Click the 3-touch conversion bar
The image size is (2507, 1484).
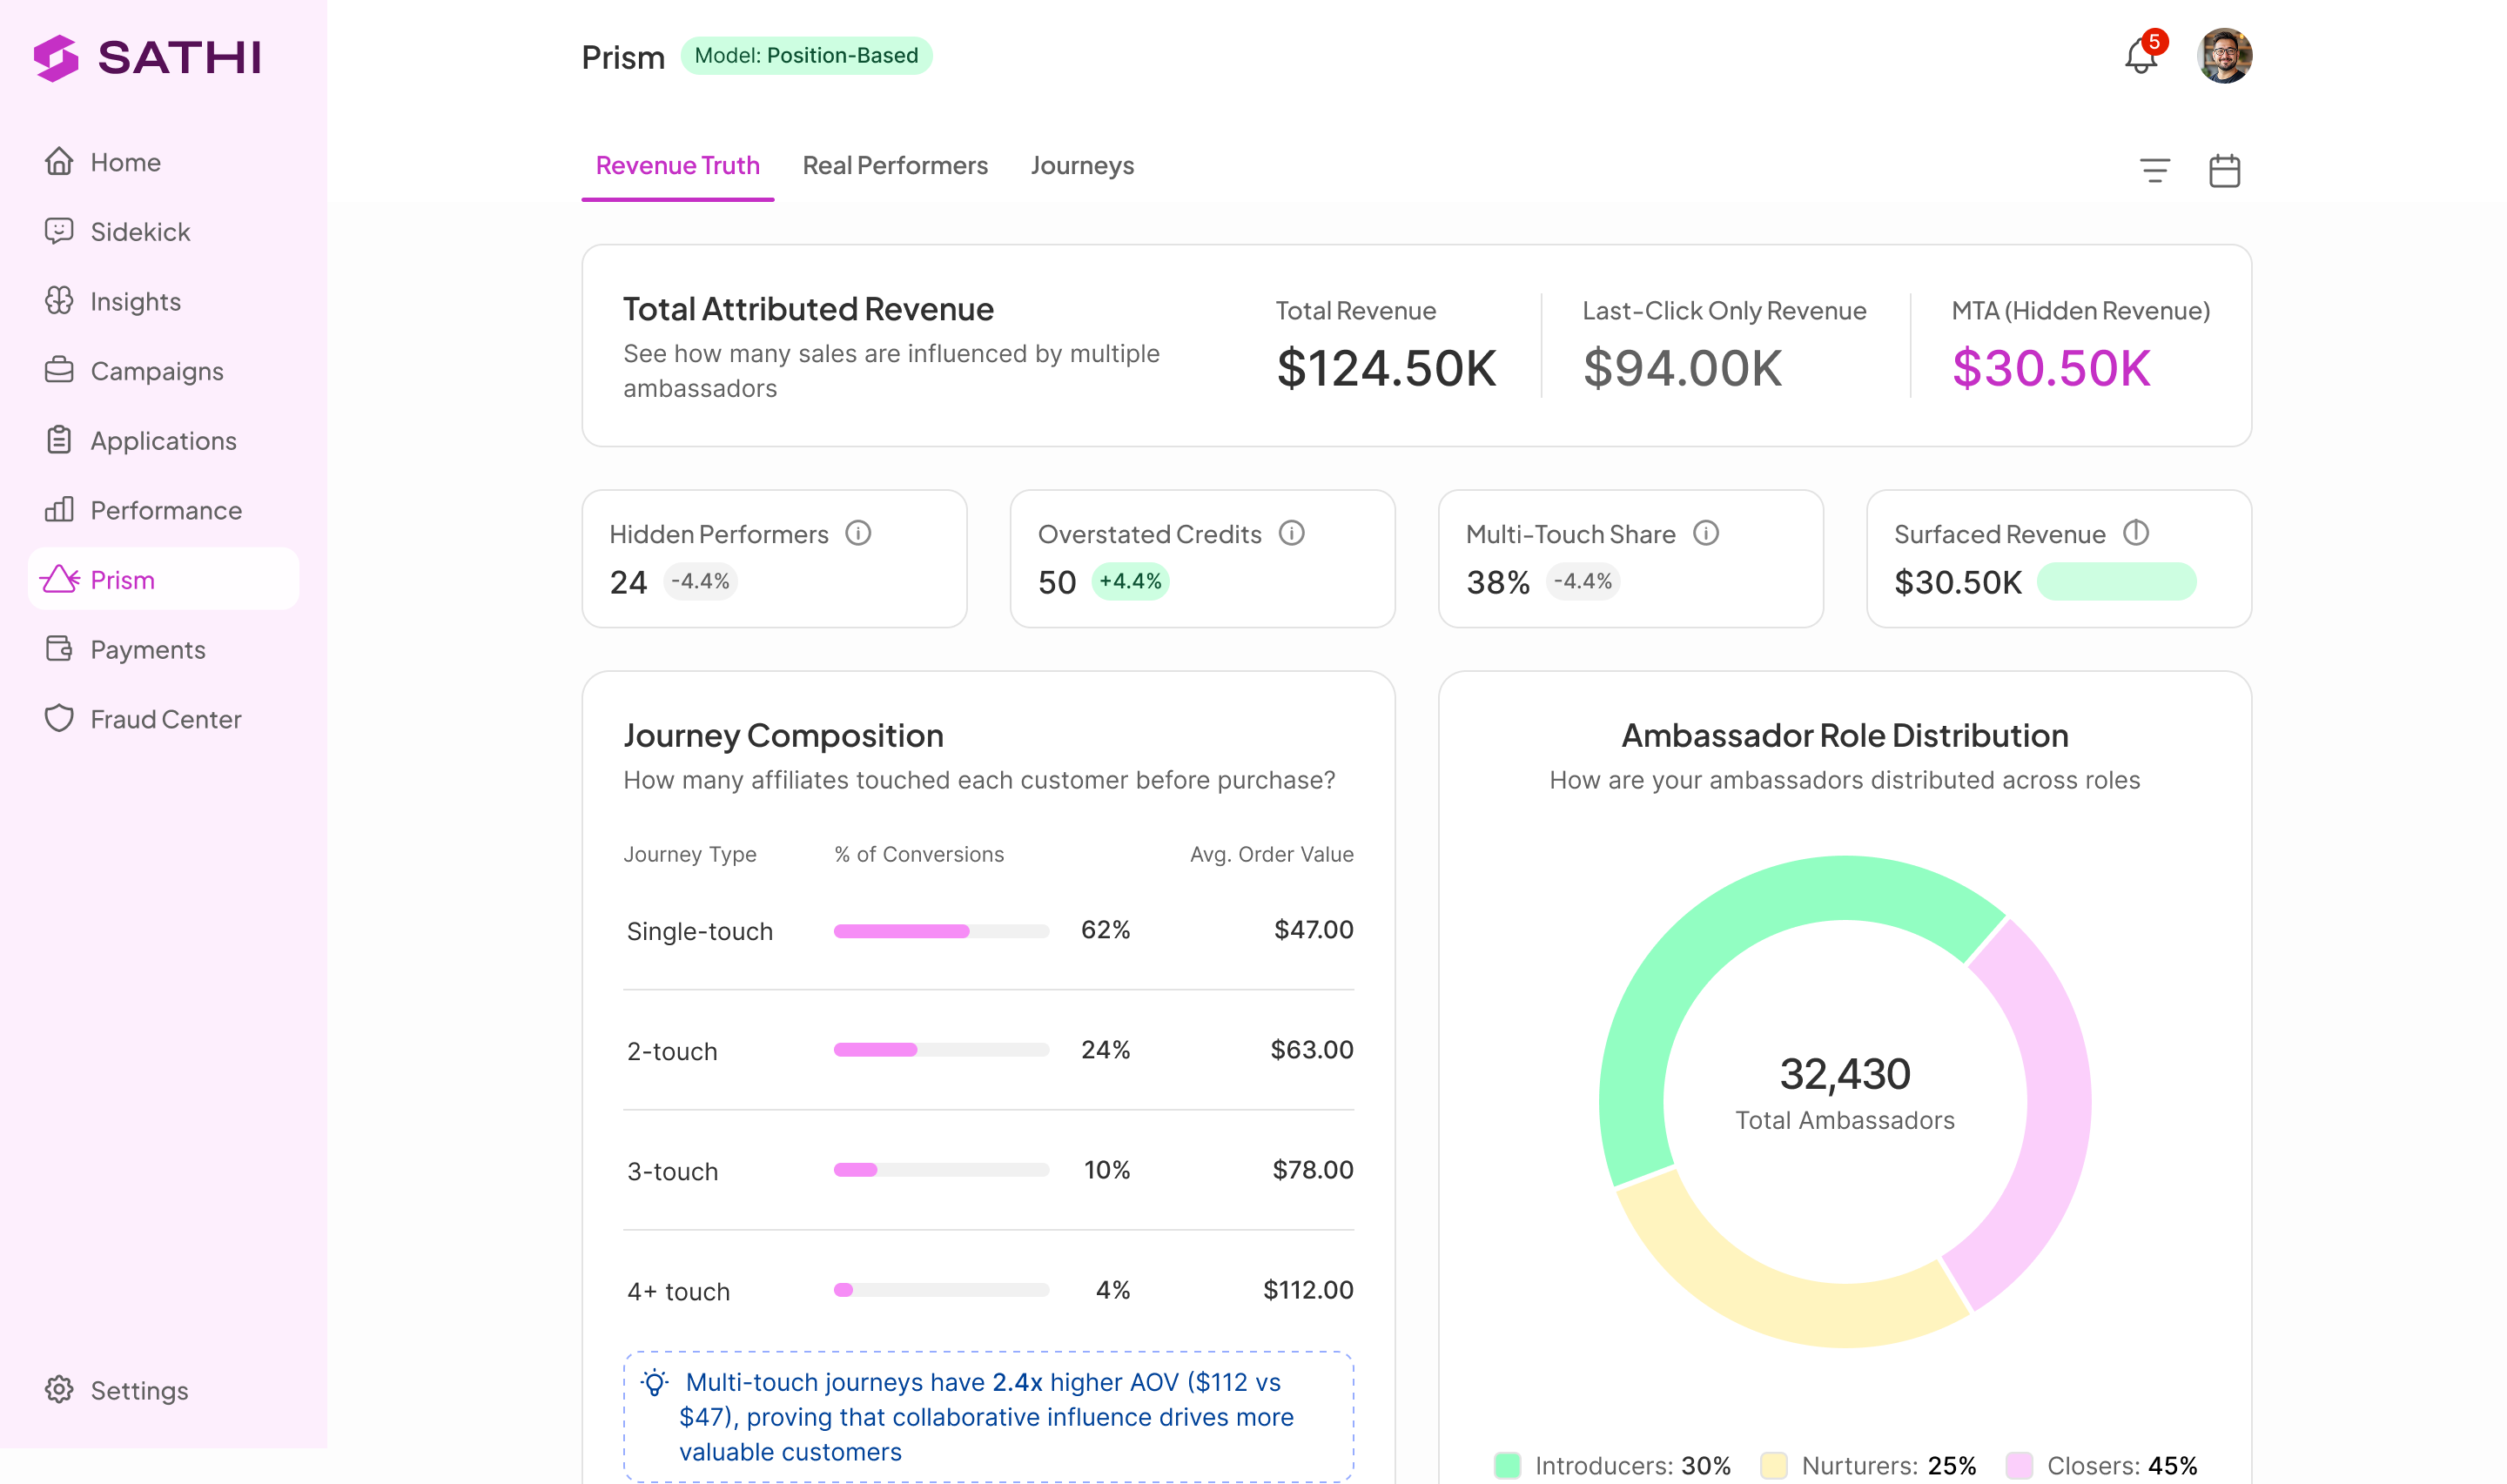[x=941, y=1170]
